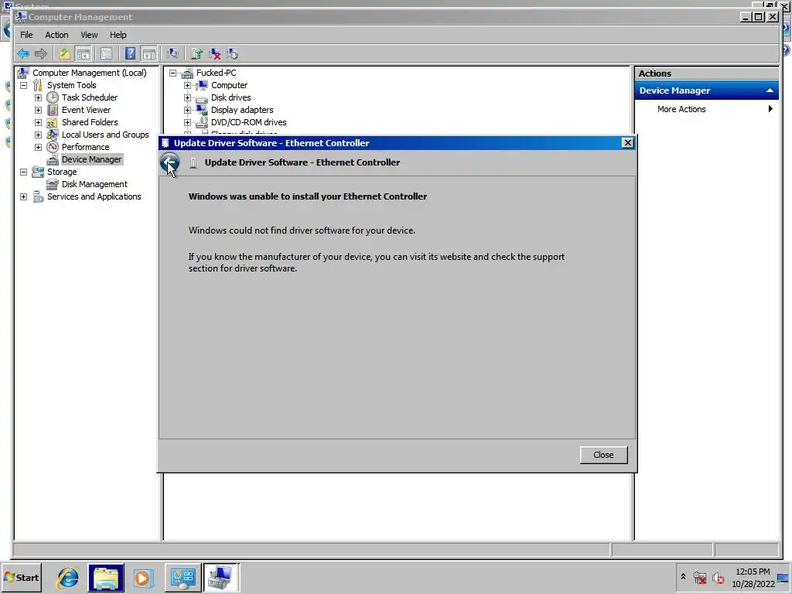Collapse the System Tools node

tap(23, 85)
